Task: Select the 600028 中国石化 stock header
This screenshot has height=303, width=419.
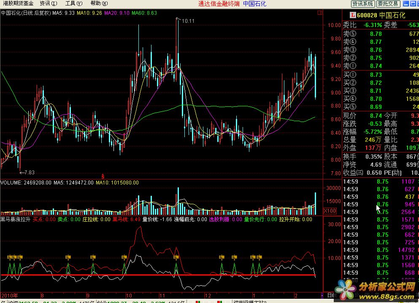Action: tap(381, 15)
